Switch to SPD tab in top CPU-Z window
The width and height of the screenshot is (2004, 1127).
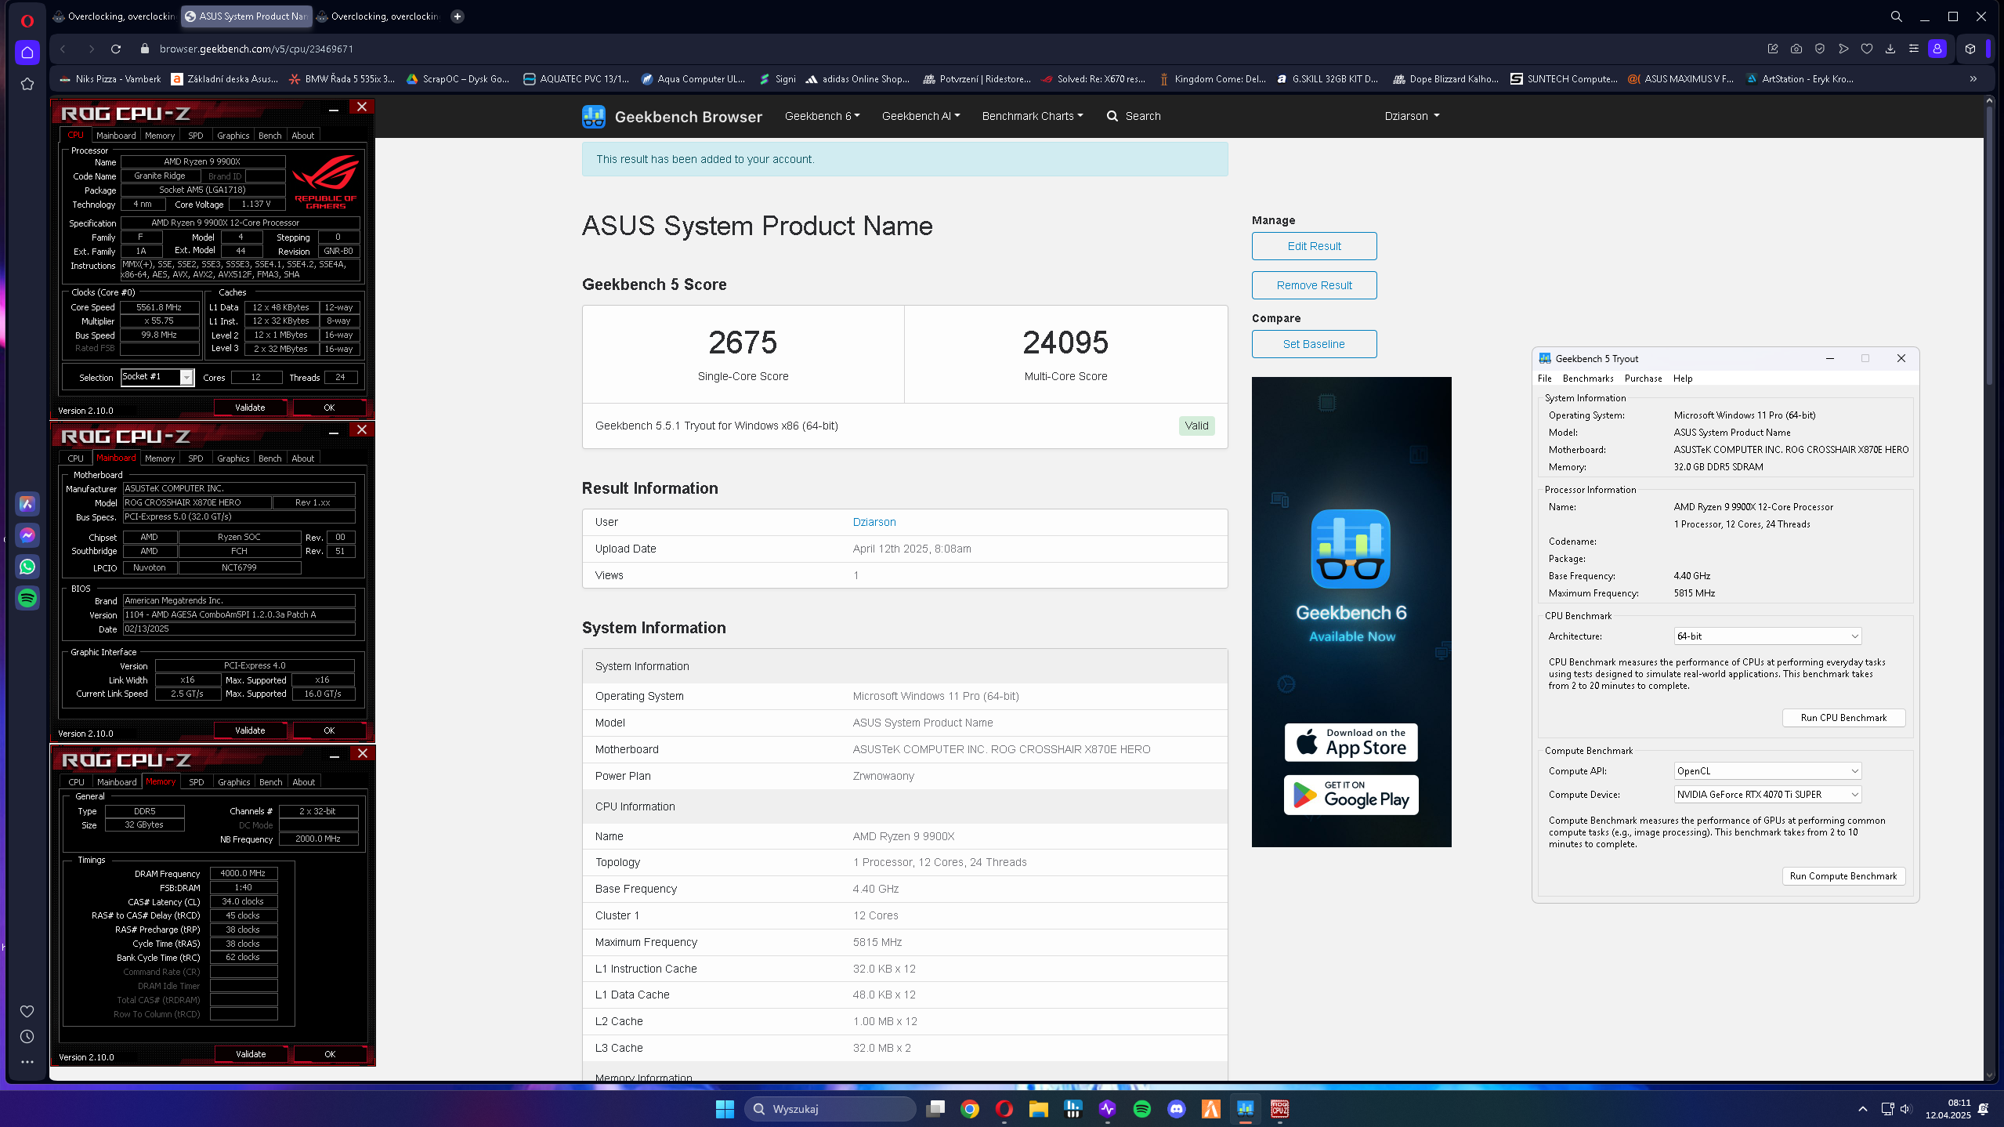tap(196, 136)
